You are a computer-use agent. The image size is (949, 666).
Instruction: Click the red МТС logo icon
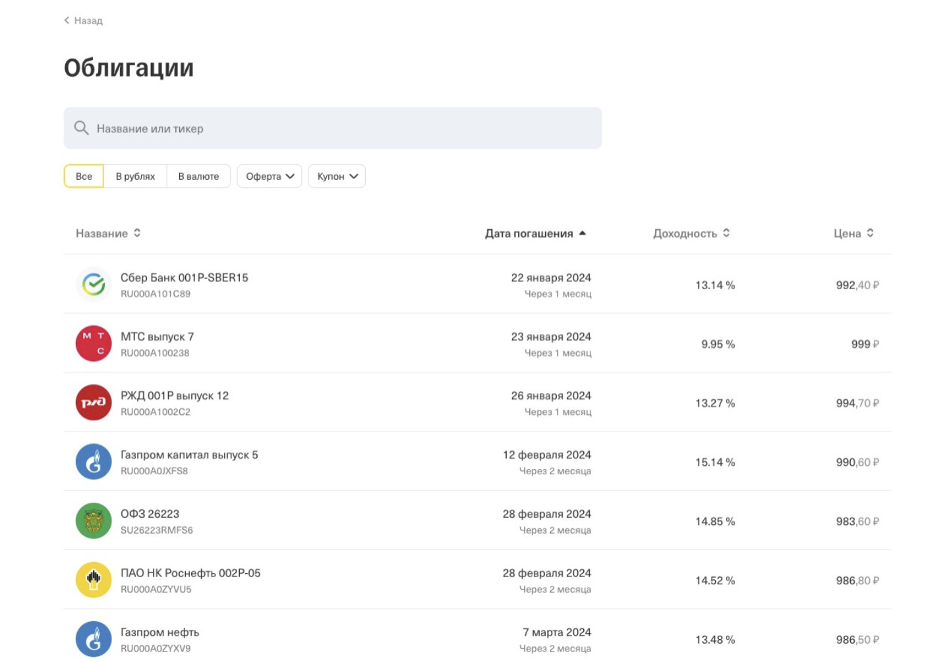pyautogui.click(x=94, y=343)
